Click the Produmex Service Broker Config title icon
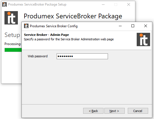The image size is (154, 119). pos(26,26)
